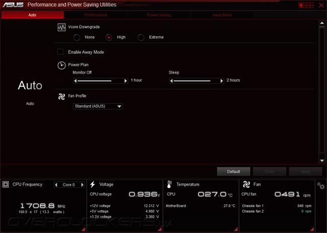The width and height of the screenshot is (327, 233).
Task: Click the +5V voltage 4.980 value
Action: click(x=152, y=212)
